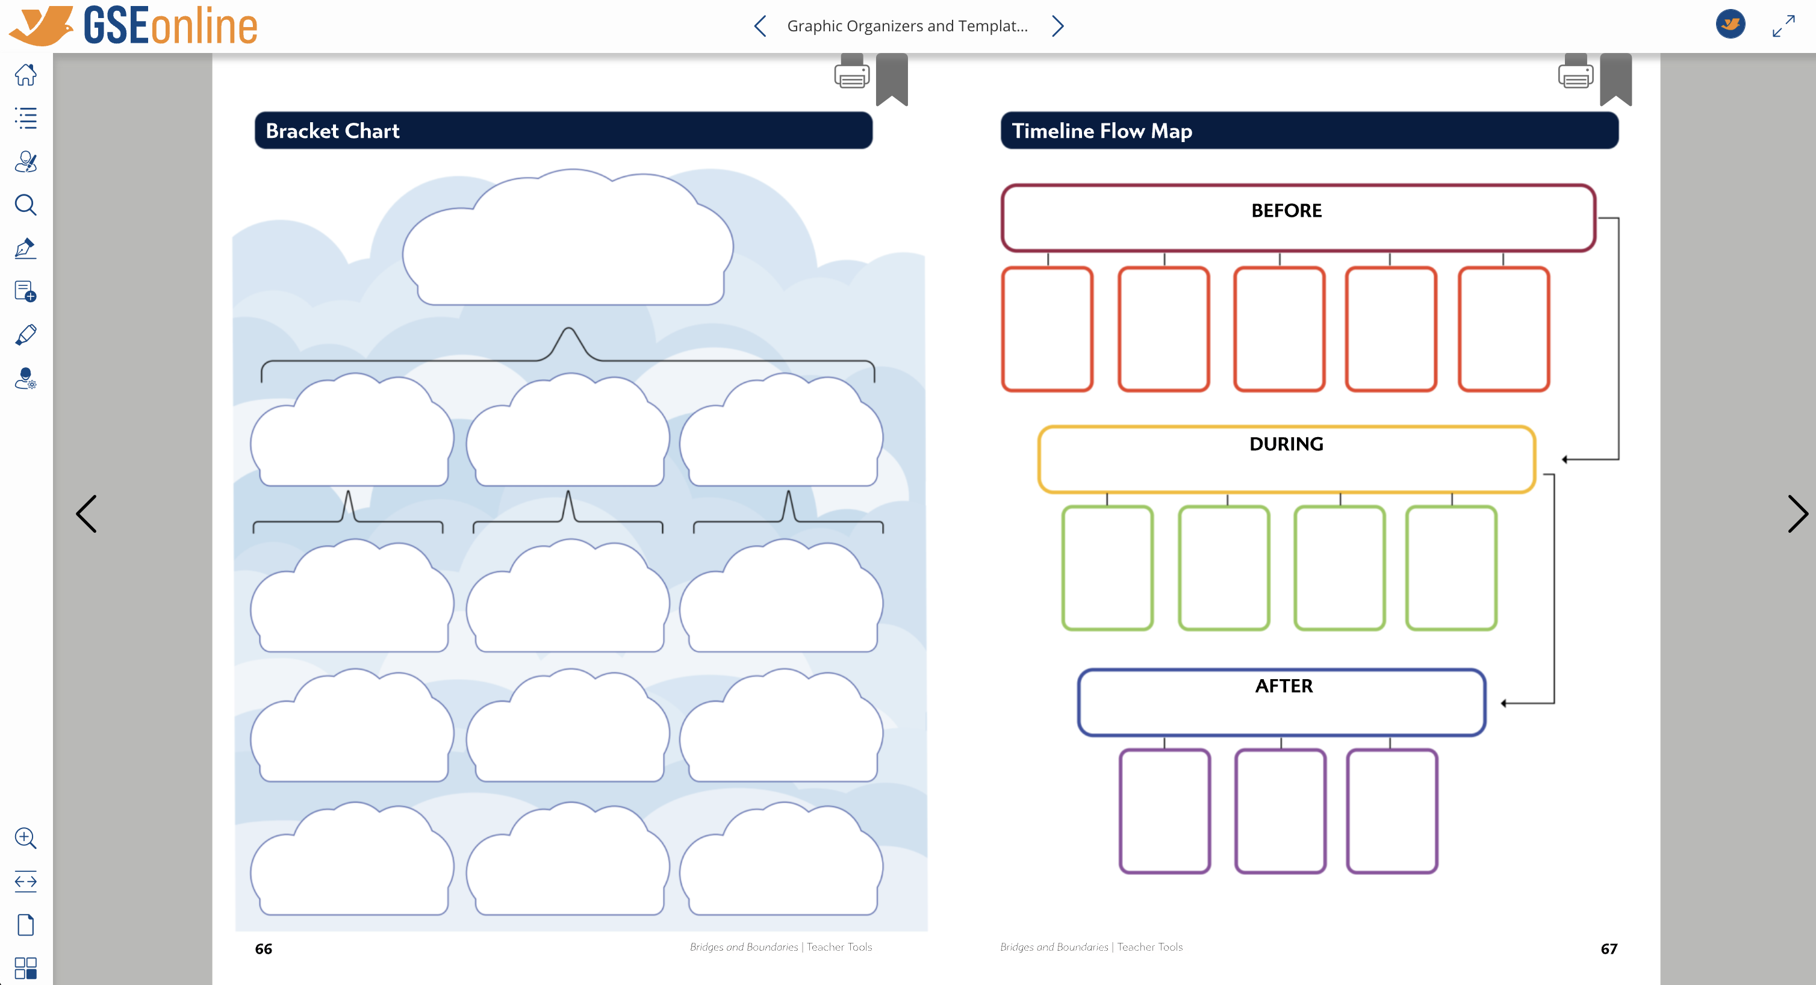This screenshot has width=1816, height=985.
Task: Open the user profile avatar
Action: pos(1730,25)
